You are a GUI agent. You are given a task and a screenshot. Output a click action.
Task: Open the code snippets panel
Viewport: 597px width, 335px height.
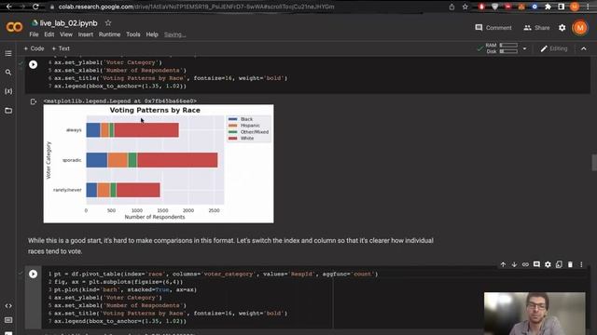[8, 306]
